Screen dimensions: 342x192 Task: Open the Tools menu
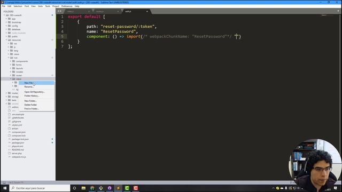48,6
